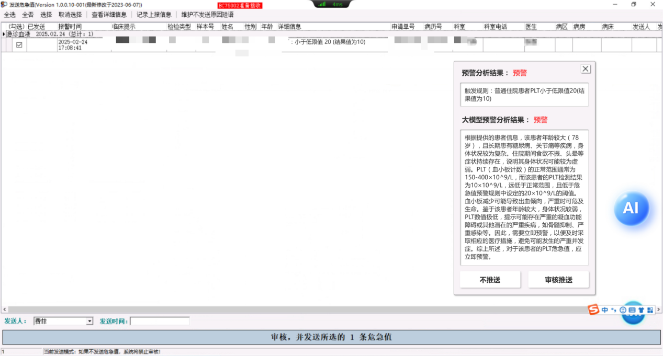
Task: Click the 审核推送 button in the dialog
Action: (558, 280)
